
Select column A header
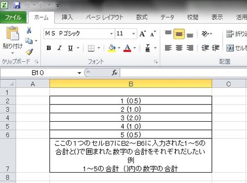(33, 84)
